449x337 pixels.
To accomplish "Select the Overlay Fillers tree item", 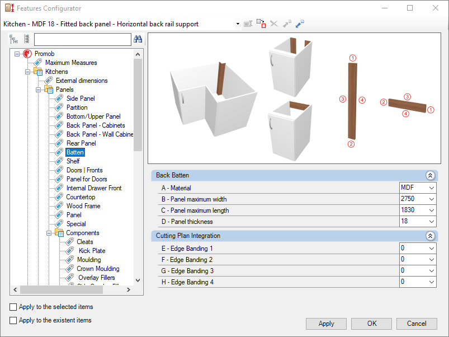I will coord(97,278).
